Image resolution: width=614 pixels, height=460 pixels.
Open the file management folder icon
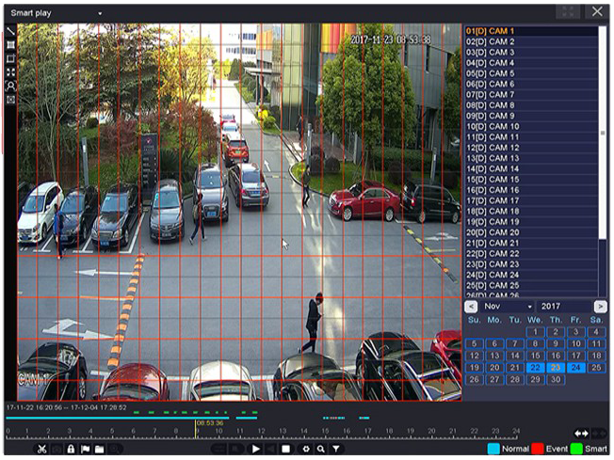(100, 449)
